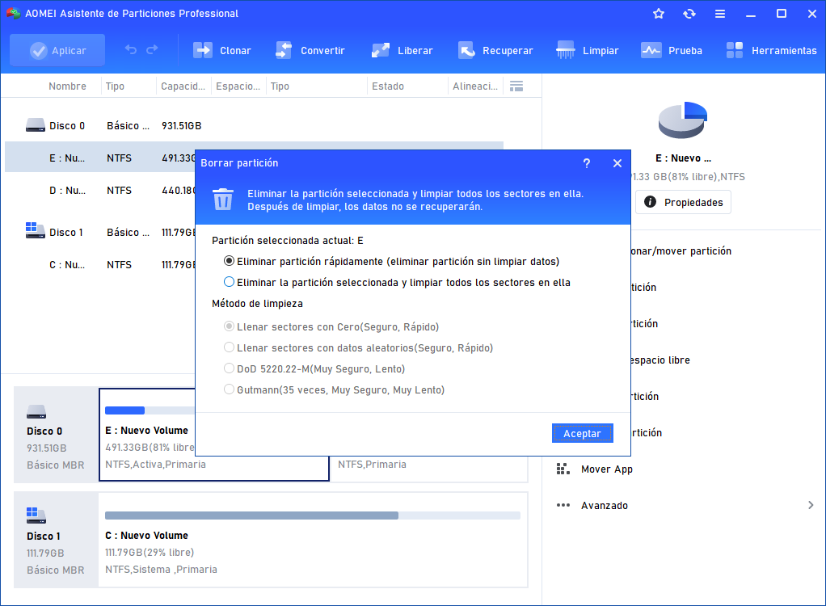Image resolution: width=826 pixels, height=606 pixels.
Task: Click the AOMEI app logo icon
Action: click(x=13, y=13)
